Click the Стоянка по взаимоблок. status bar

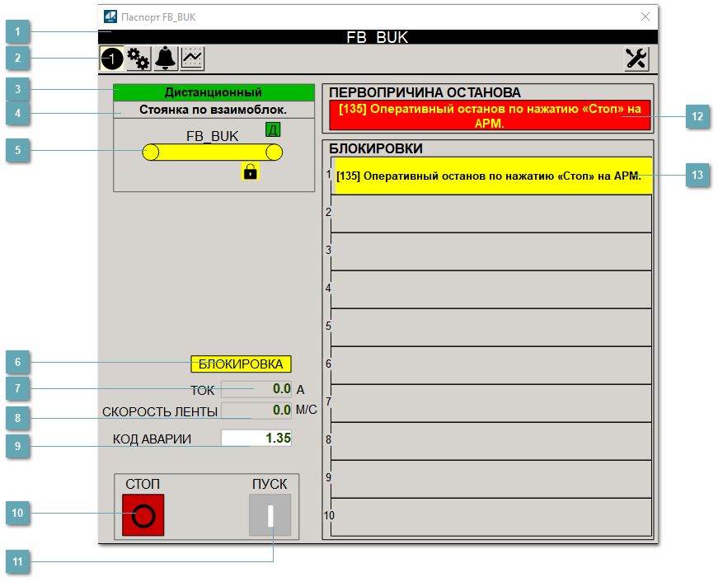click(214, 109)
